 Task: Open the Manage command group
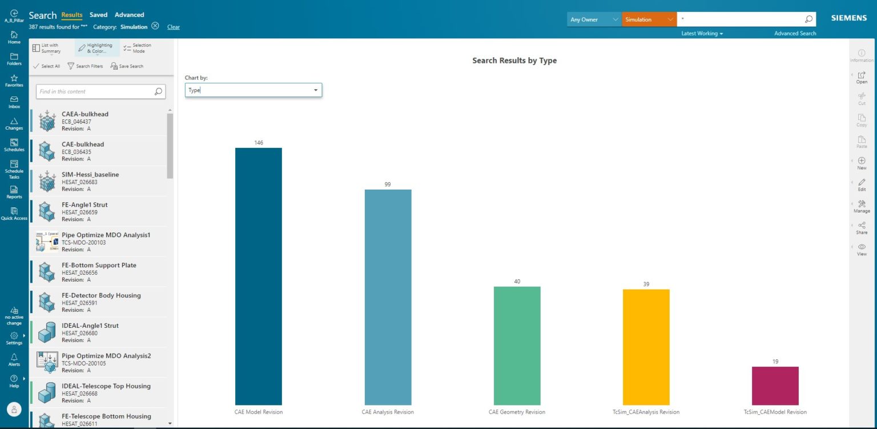point(861,206)
